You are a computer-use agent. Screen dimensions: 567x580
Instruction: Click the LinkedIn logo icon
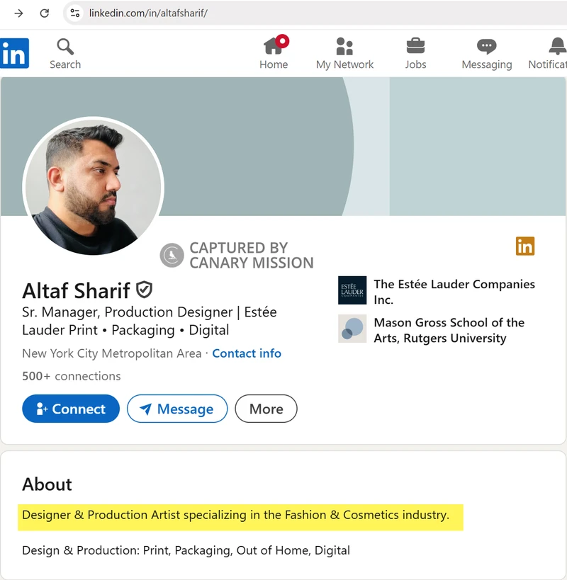point(14,53)
